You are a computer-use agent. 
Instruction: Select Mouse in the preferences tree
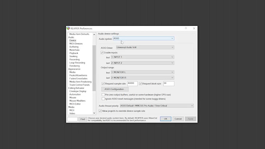[73, 98]
